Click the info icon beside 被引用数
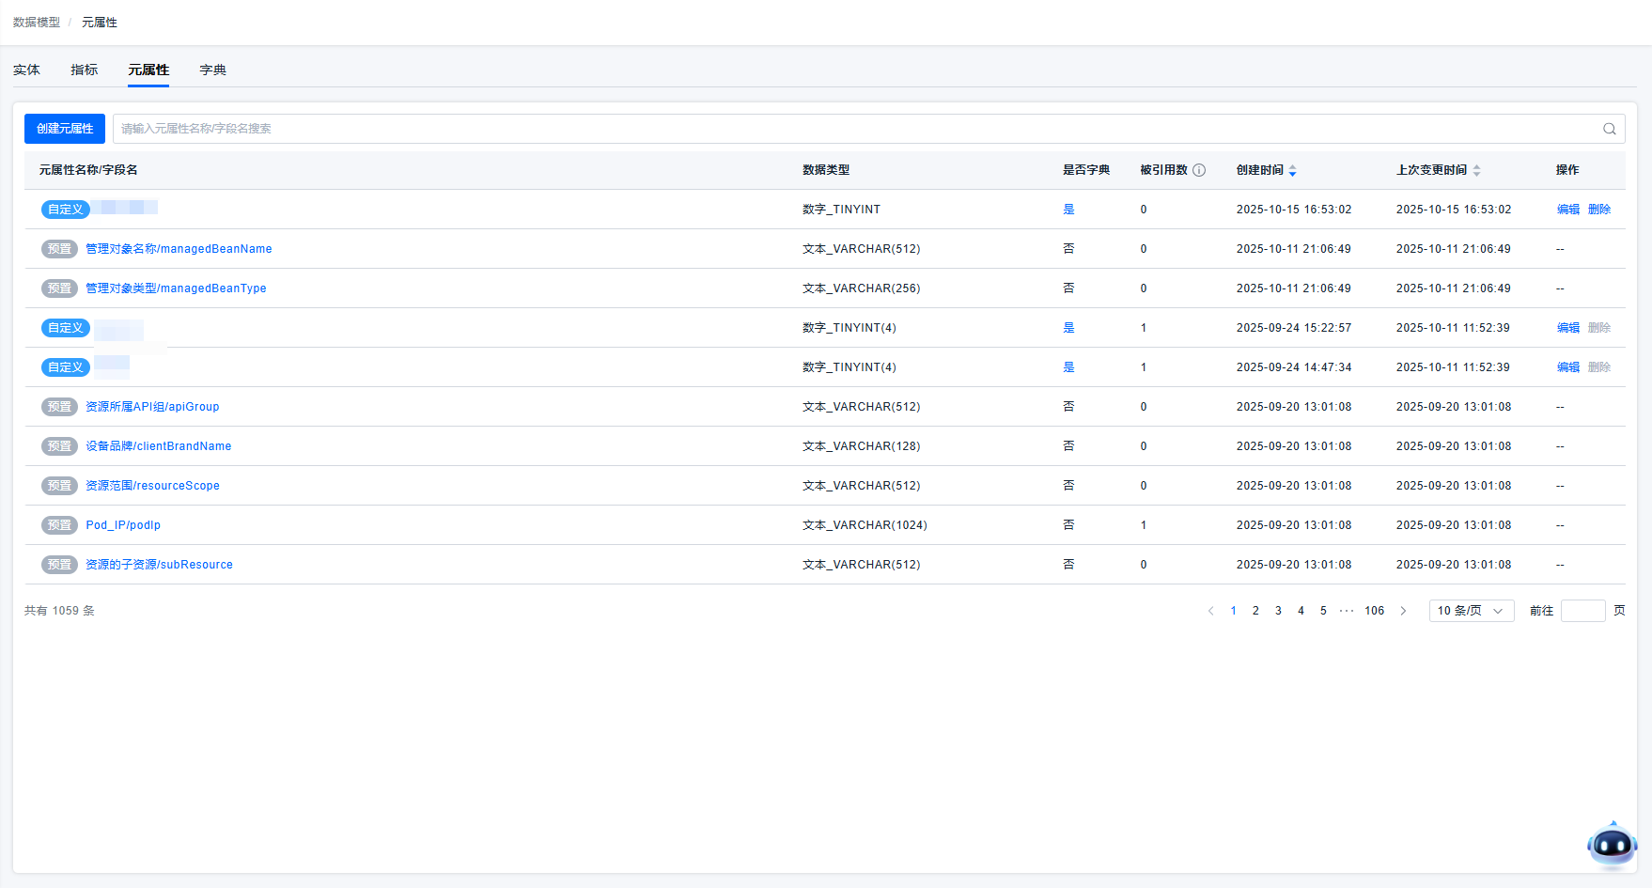This screenshot has height=888, width=1652. [x=1199, y=170]
